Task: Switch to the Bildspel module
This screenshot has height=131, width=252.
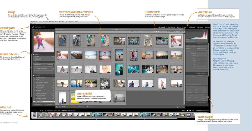Action: [x=192, y=27]
